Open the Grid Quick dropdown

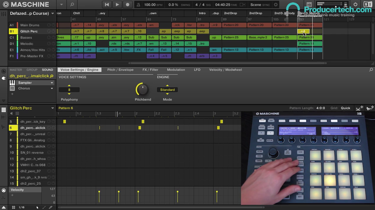345,108
